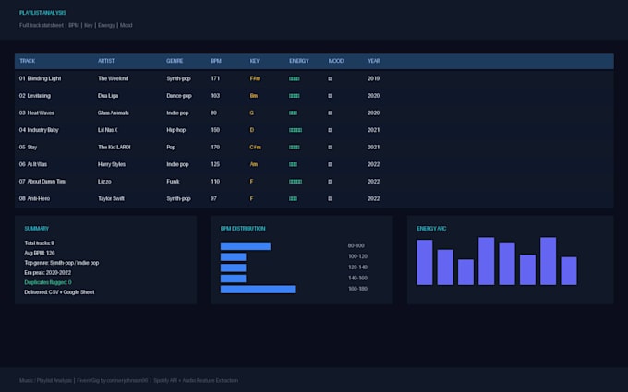
Task: Click artist Lil Nas X
Action: tap(108, 130)
